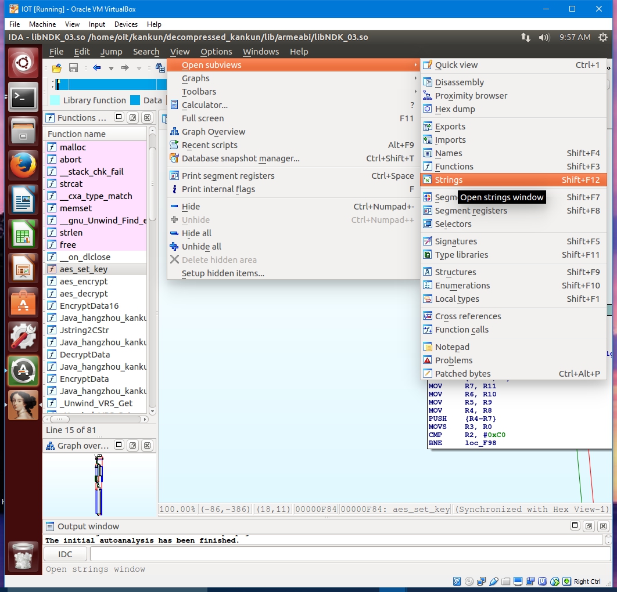This screenshot has height=592, width=617.
Task: Open the Names window
Action: point(513,153)
